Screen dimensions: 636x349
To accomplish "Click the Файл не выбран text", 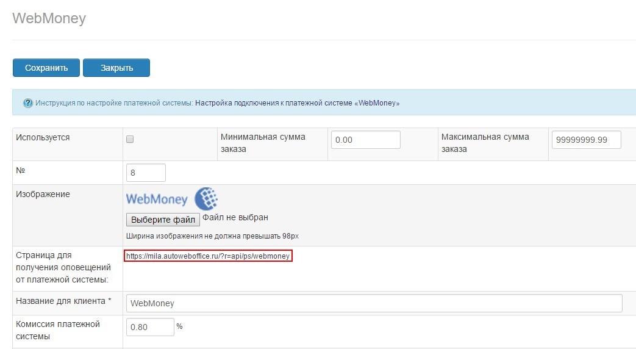I will click(235, 217).
